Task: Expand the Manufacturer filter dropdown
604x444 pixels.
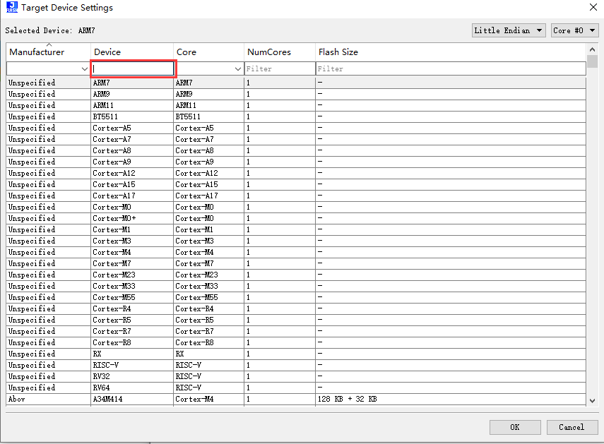Action: [84, 69]
